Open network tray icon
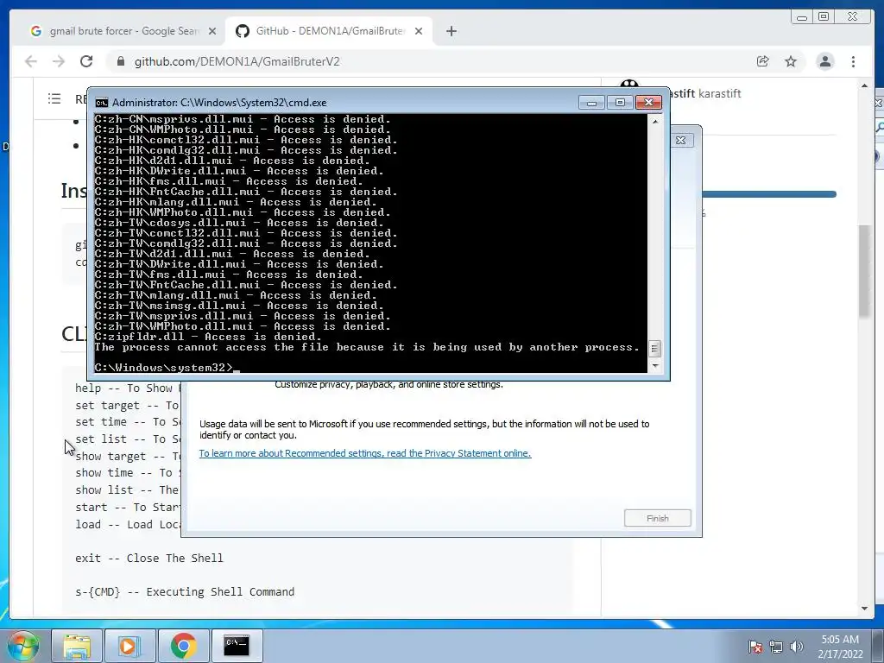The height and width of the screenshot is (663, 884). pyautogui.click(x=776, y=647)
